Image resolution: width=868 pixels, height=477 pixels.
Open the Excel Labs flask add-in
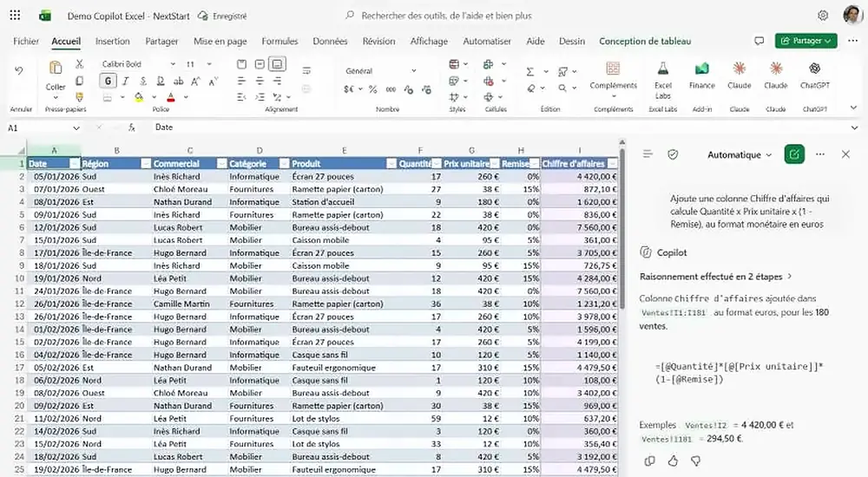coord(662,69)
